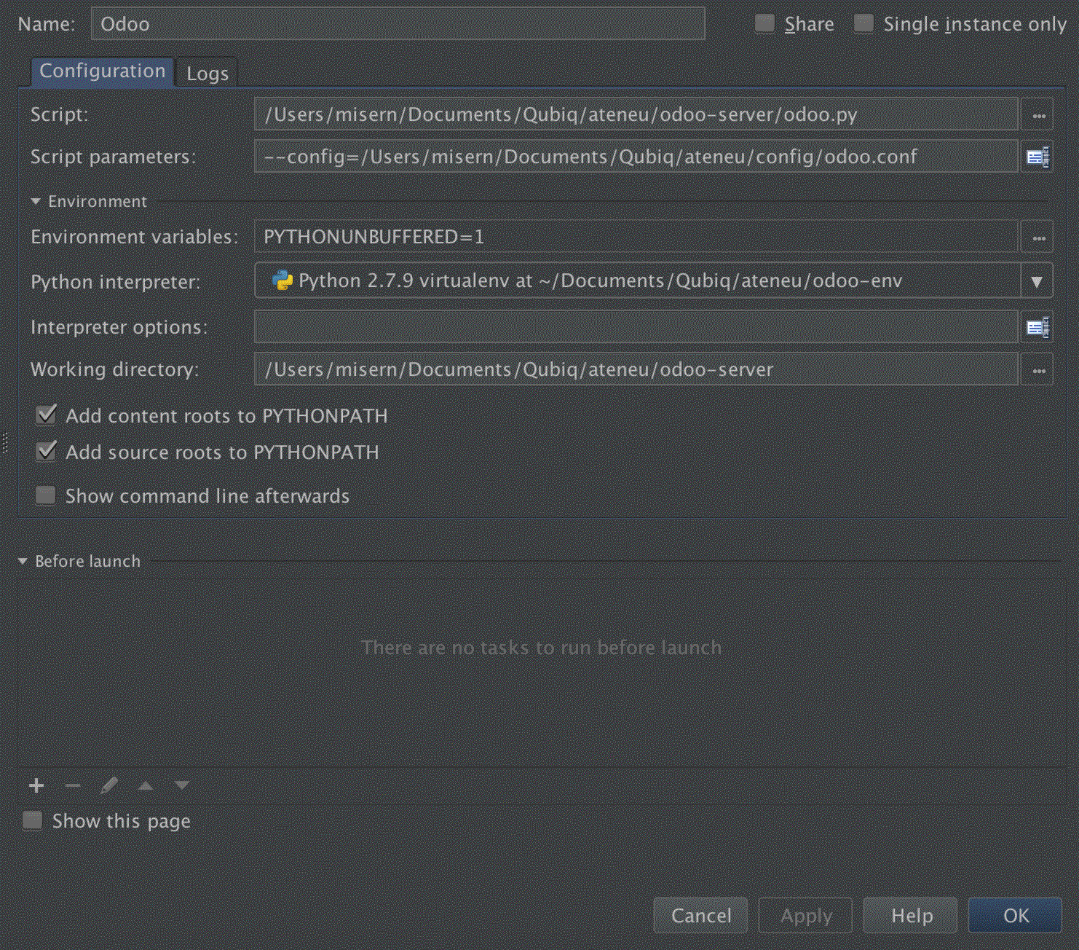
Task: Click the remove task minus icon
Action: pyautogui.click(x=73, y=785)
